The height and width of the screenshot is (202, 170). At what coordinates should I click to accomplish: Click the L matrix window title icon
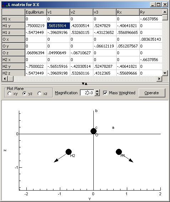click(x=5, y=5)
